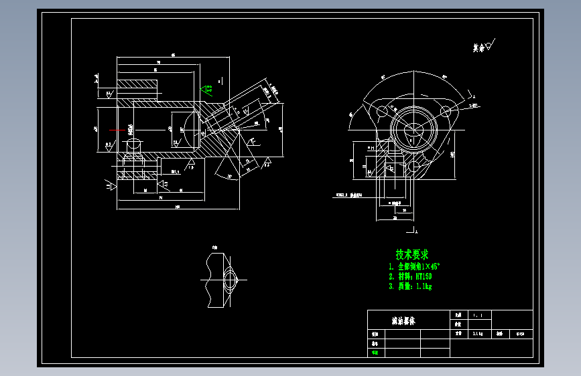Click the green 技术要求 heading
This screenshot has width=581, height=376.
pos(412,255)
